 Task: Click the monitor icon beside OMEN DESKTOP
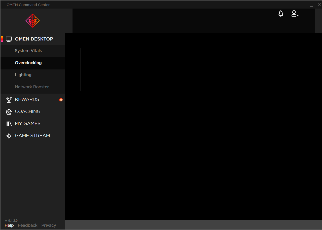[x=9, y=39]
